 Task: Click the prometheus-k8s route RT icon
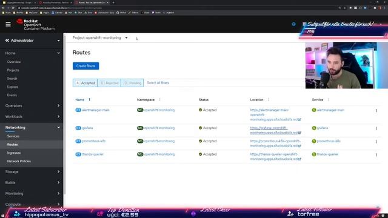[78, 141]
